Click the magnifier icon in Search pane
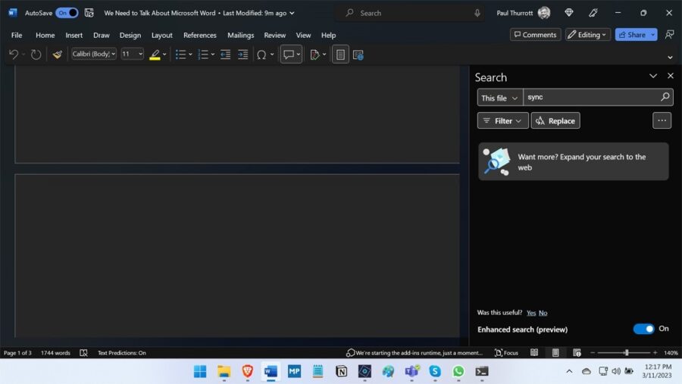This screenshot has width=682, height=384. tap(665, 98)
